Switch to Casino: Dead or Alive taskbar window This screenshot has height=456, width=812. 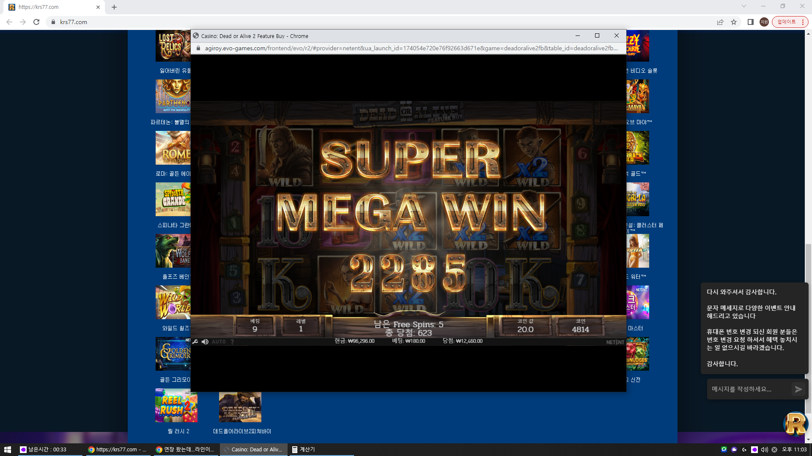tap(253, 450)
